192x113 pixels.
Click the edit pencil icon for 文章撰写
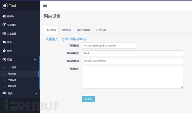coord(4,24)
